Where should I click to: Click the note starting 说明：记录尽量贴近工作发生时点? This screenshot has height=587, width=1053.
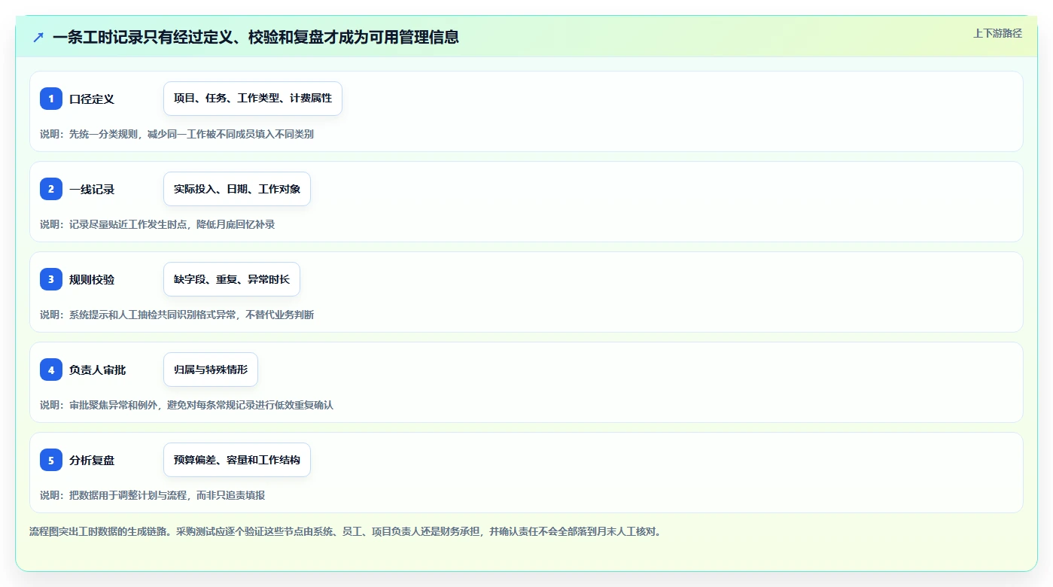pos(157,224)
